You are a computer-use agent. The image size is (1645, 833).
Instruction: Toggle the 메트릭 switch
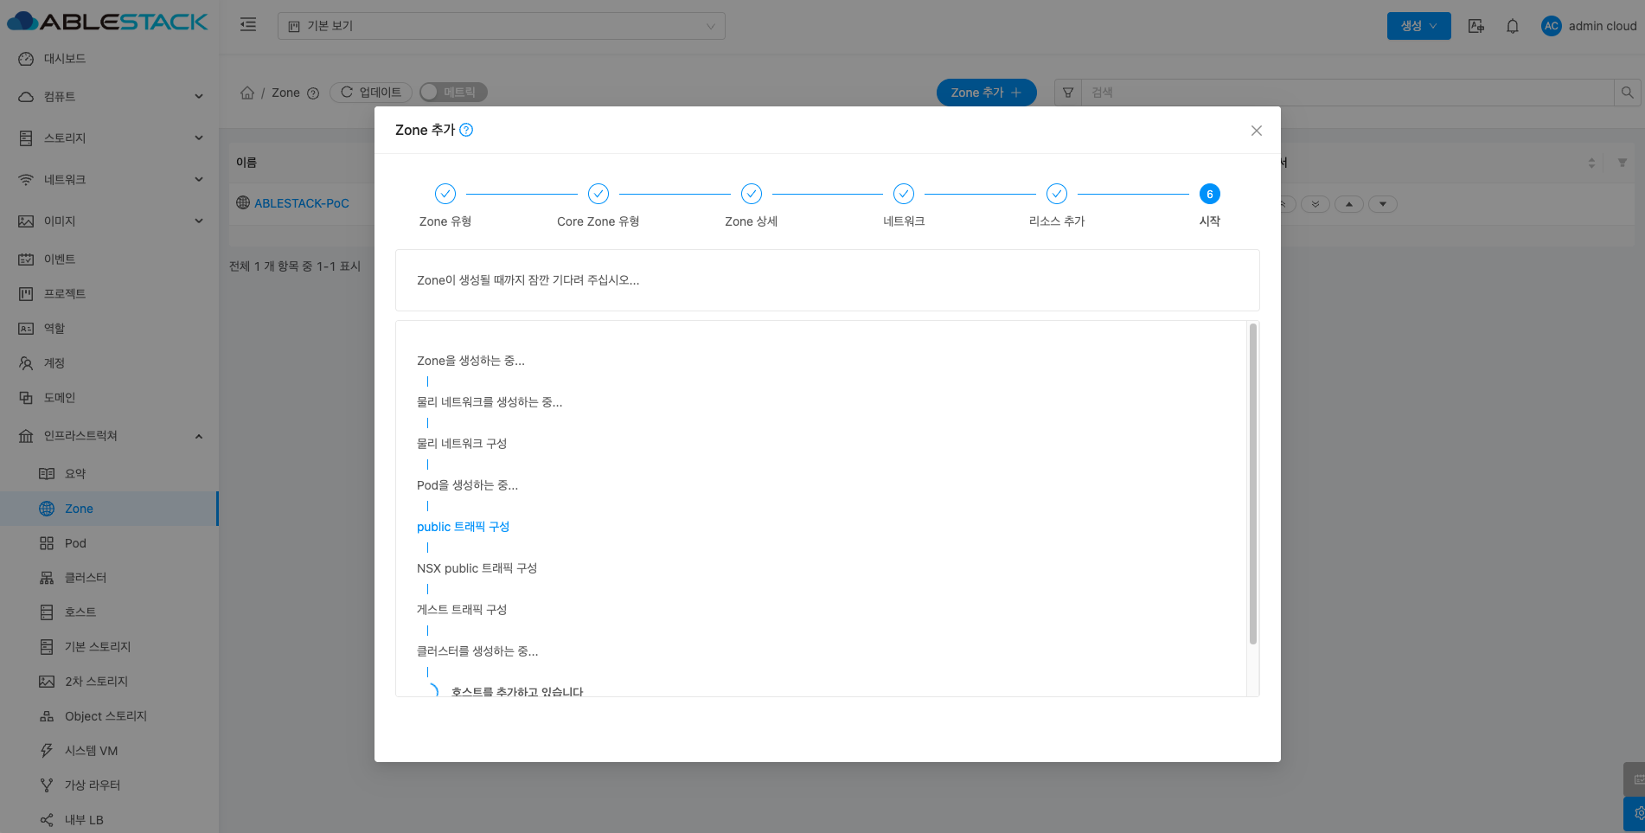453,93
